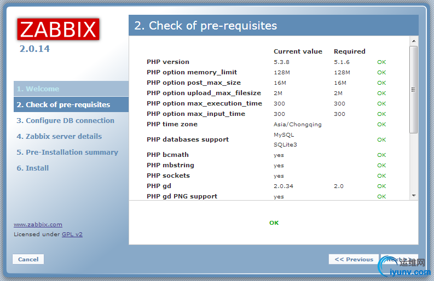Screen dimensions: 434x281
Task: Click the scrollbar down arrow
Action: tap(414, 196)
